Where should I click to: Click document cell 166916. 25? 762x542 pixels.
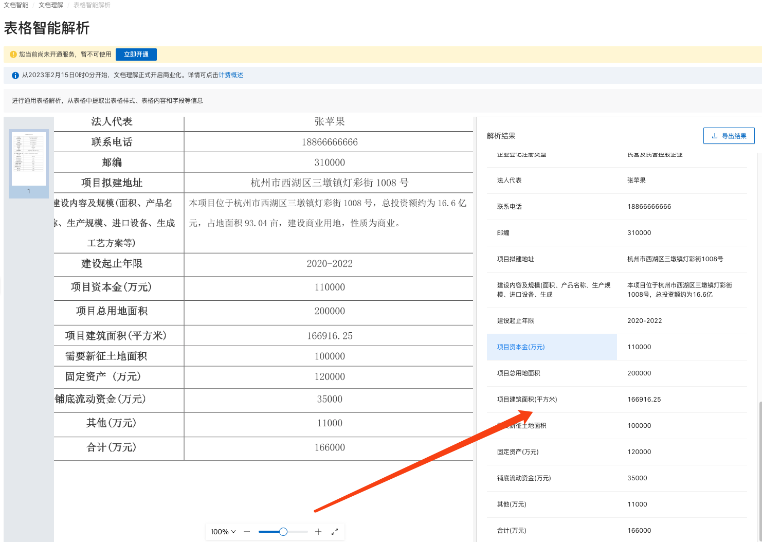[x=330, y=336]
